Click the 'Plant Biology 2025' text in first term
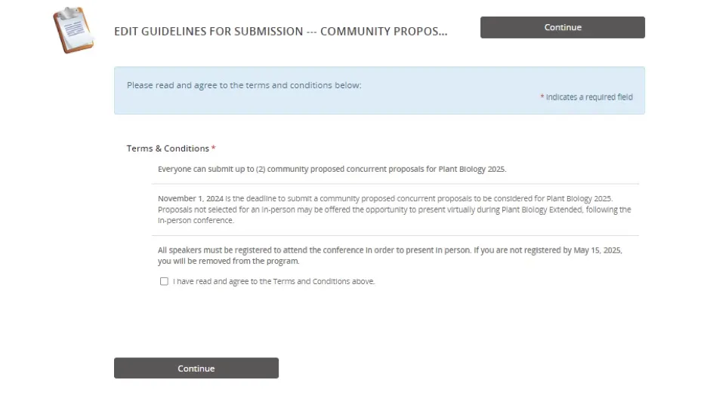Viewport: 707px width, 413px height. click(471, 169)
